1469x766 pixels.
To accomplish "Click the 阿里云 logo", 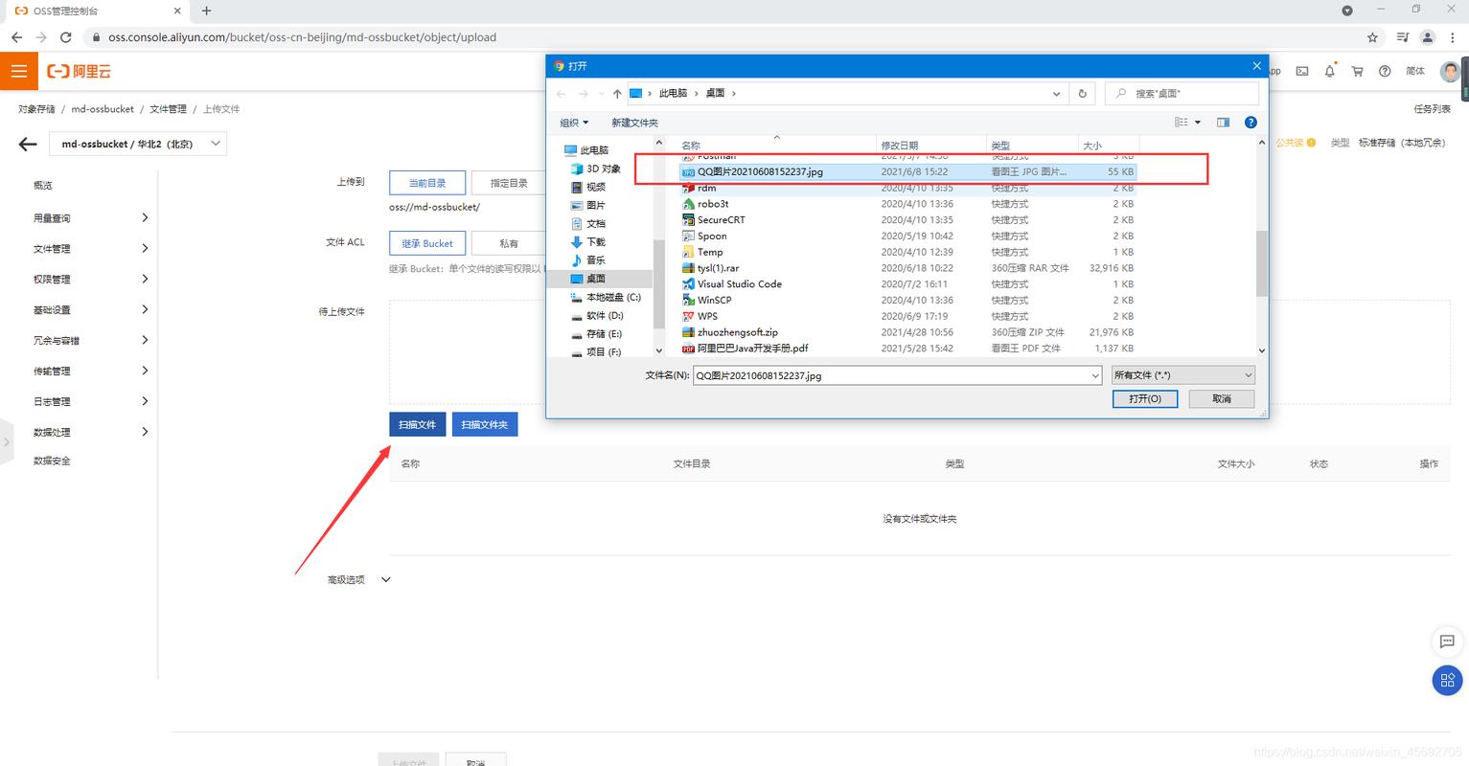I will pyautogui.click(x=80, y=72).
